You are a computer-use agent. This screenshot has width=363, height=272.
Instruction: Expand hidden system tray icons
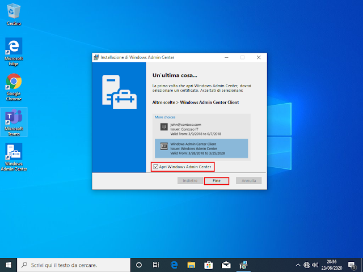[298, 265]
